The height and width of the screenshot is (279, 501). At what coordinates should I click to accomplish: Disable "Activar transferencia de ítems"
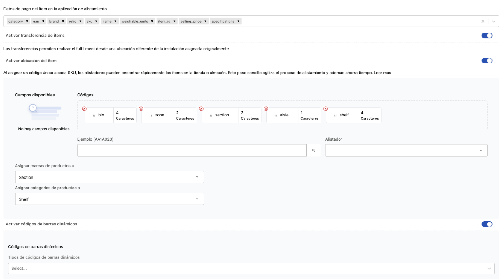click(x=487, y=35)
